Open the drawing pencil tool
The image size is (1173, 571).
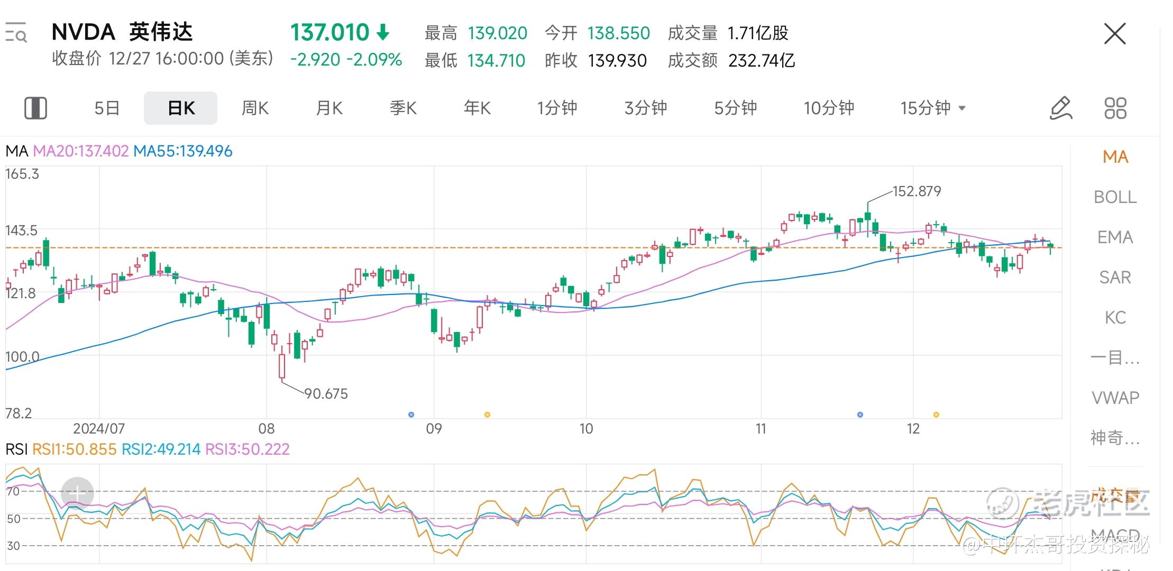tap(1061, 108)
